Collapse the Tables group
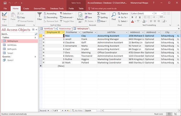Image resolution: width=181 pixels, height=116 pixels. tap(35, 38)
